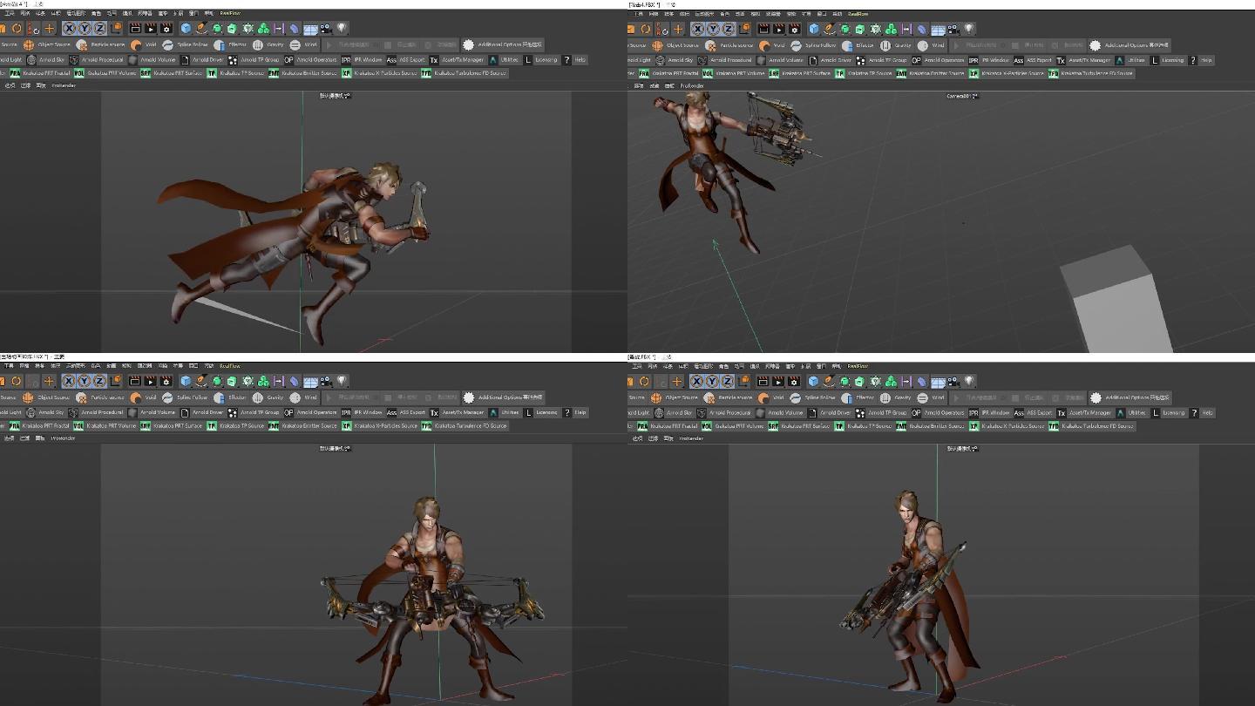Toggle Z axis lock in the gray-cube window

[x=729, y=29]
